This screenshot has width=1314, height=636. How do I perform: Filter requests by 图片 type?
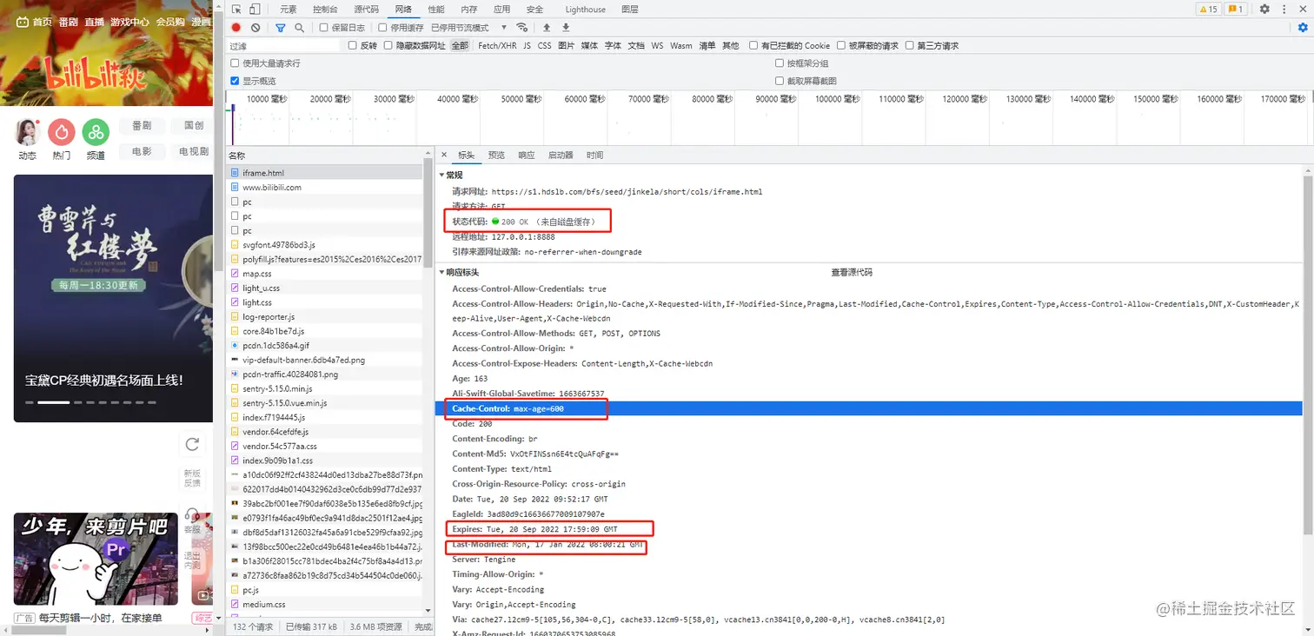(566, 46)
